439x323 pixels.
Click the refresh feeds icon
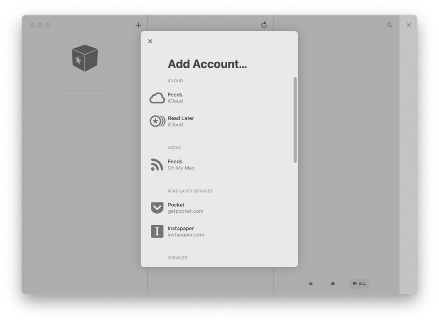264,25
